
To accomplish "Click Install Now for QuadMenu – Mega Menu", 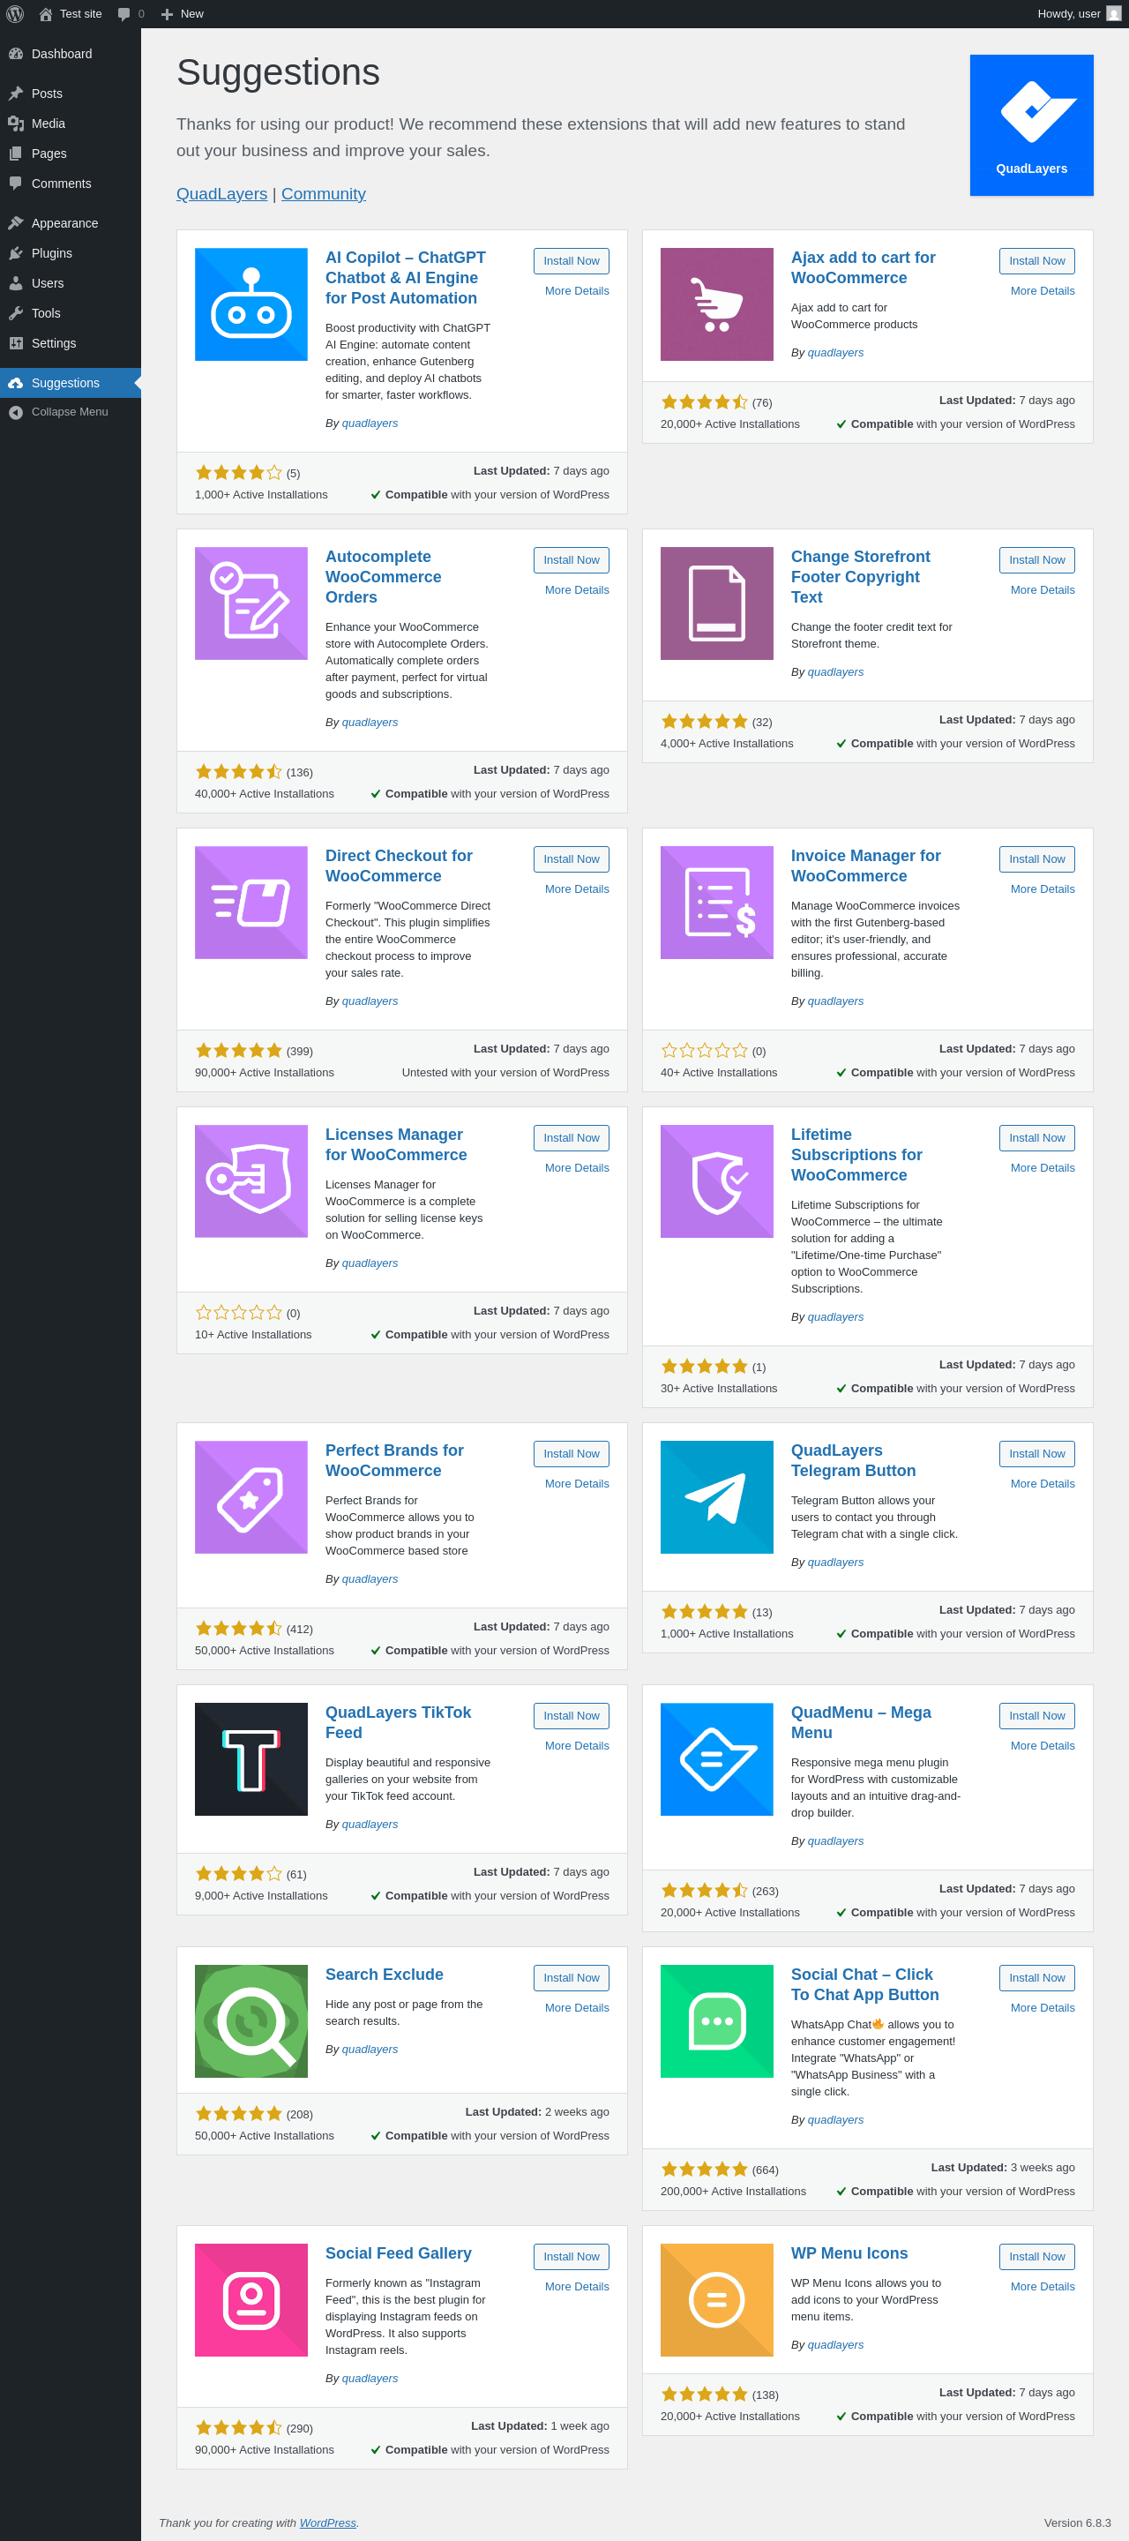I will pos(1036,1715).
